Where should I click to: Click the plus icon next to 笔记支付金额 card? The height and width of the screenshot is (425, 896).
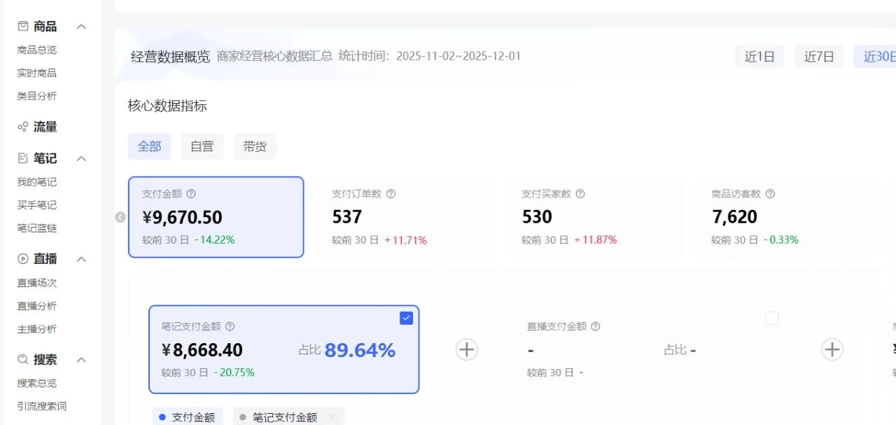click(x=466, y=349)
